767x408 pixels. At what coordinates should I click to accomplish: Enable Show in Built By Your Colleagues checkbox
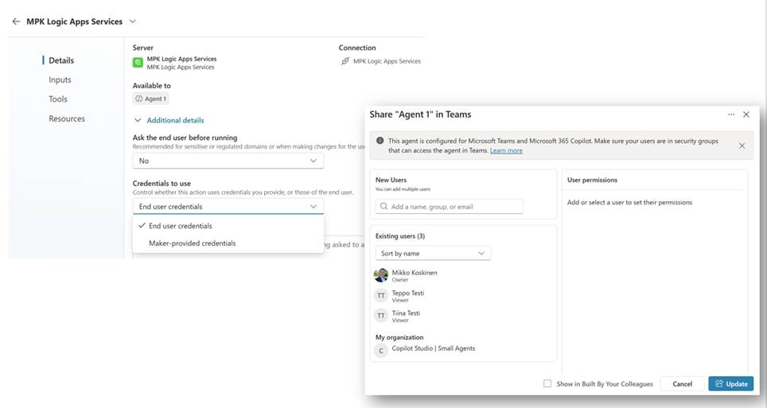pyautogui.click(x=547, y=383)
